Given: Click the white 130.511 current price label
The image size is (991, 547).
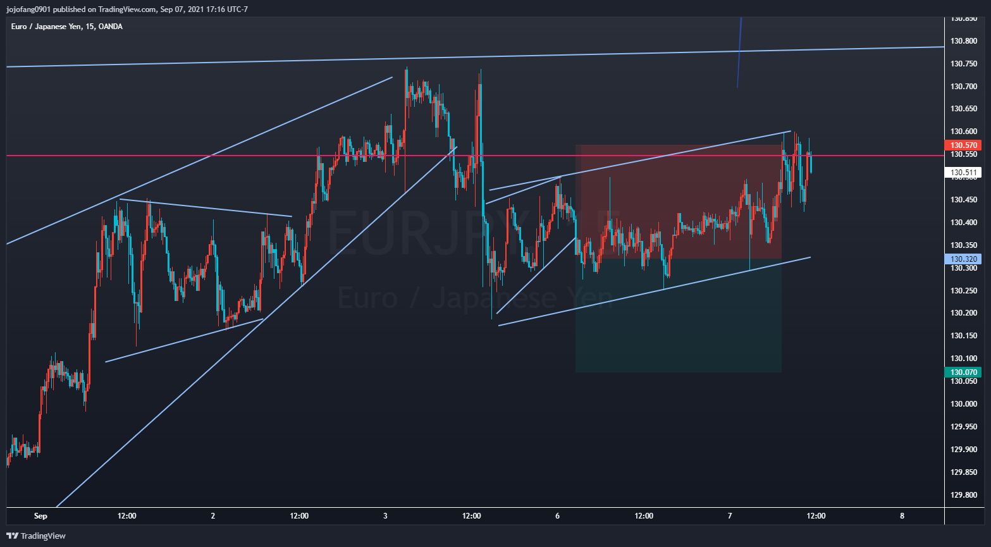Looking at the screenshot, I should pos(963,172).
